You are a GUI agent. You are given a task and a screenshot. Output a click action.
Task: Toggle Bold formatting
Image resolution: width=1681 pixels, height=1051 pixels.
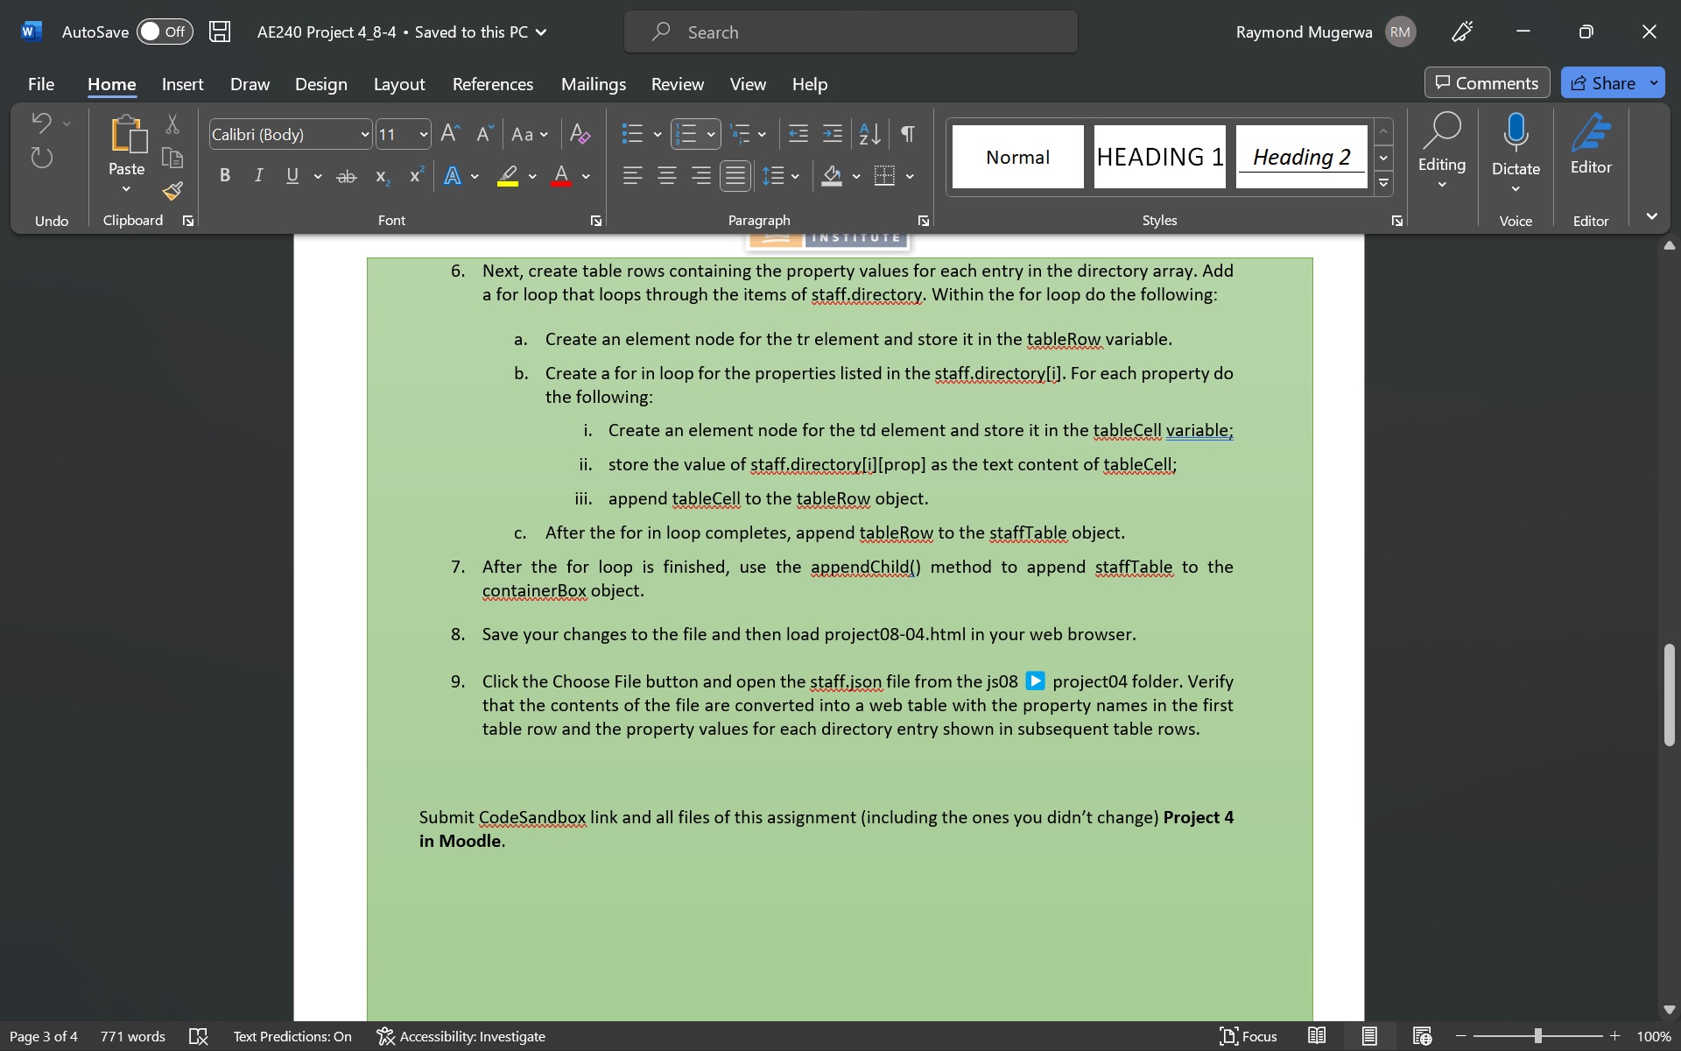[225, 176]
